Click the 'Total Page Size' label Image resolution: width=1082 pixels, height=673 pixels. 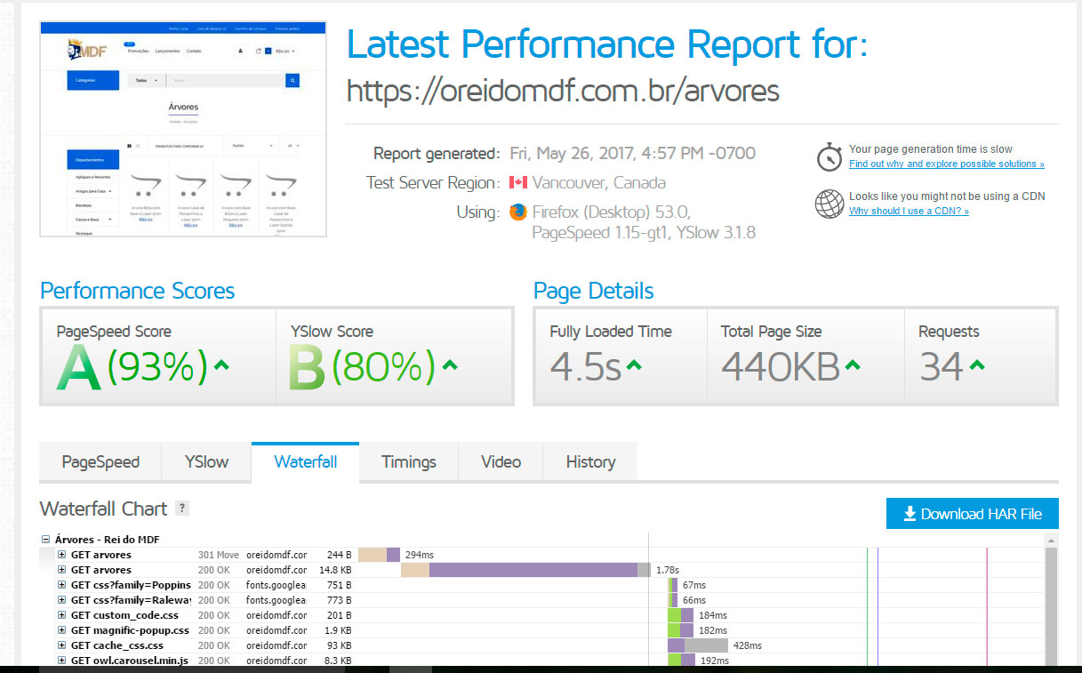click(772, 332)
